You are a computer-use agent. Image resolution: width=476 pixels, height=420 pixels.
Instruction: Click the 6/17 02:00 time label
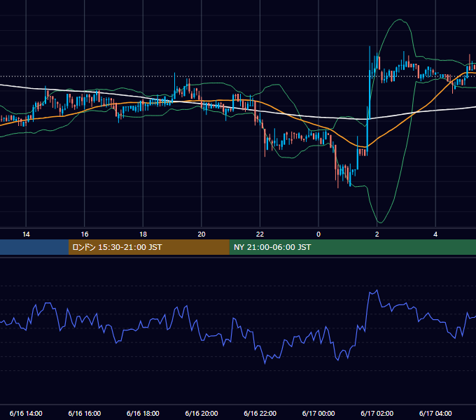pos(377,413)
